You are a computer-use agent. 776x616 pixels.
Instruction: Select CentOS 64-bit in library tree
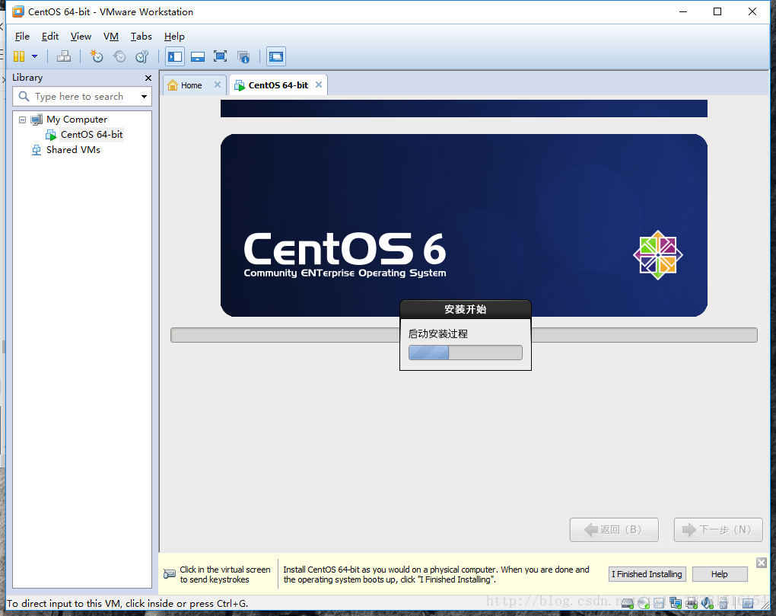91,135
